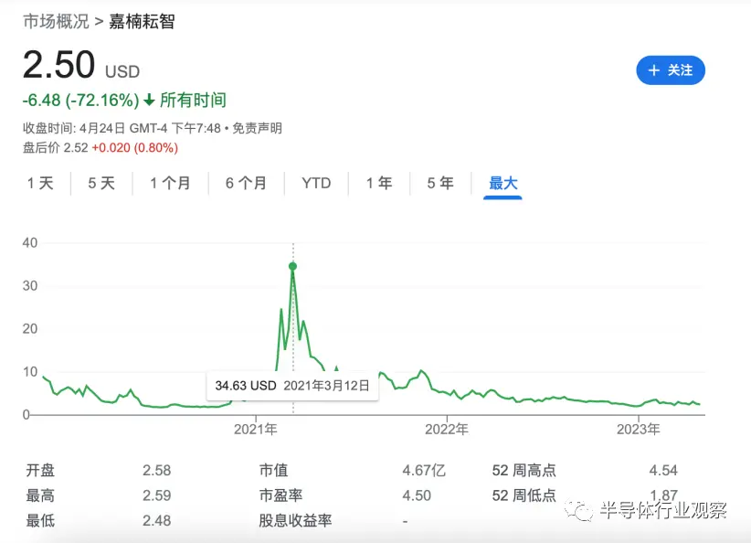Click the green down arrow beside -72.16%
This screenshot has height=543, width=751.
150,100
